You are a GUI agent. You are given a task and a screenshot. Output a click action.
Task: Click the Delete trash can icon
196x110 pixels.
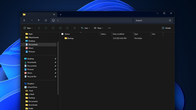(75, 28)
